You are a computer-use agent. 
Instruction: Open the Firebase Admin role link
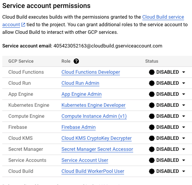[x=79, y=127]
